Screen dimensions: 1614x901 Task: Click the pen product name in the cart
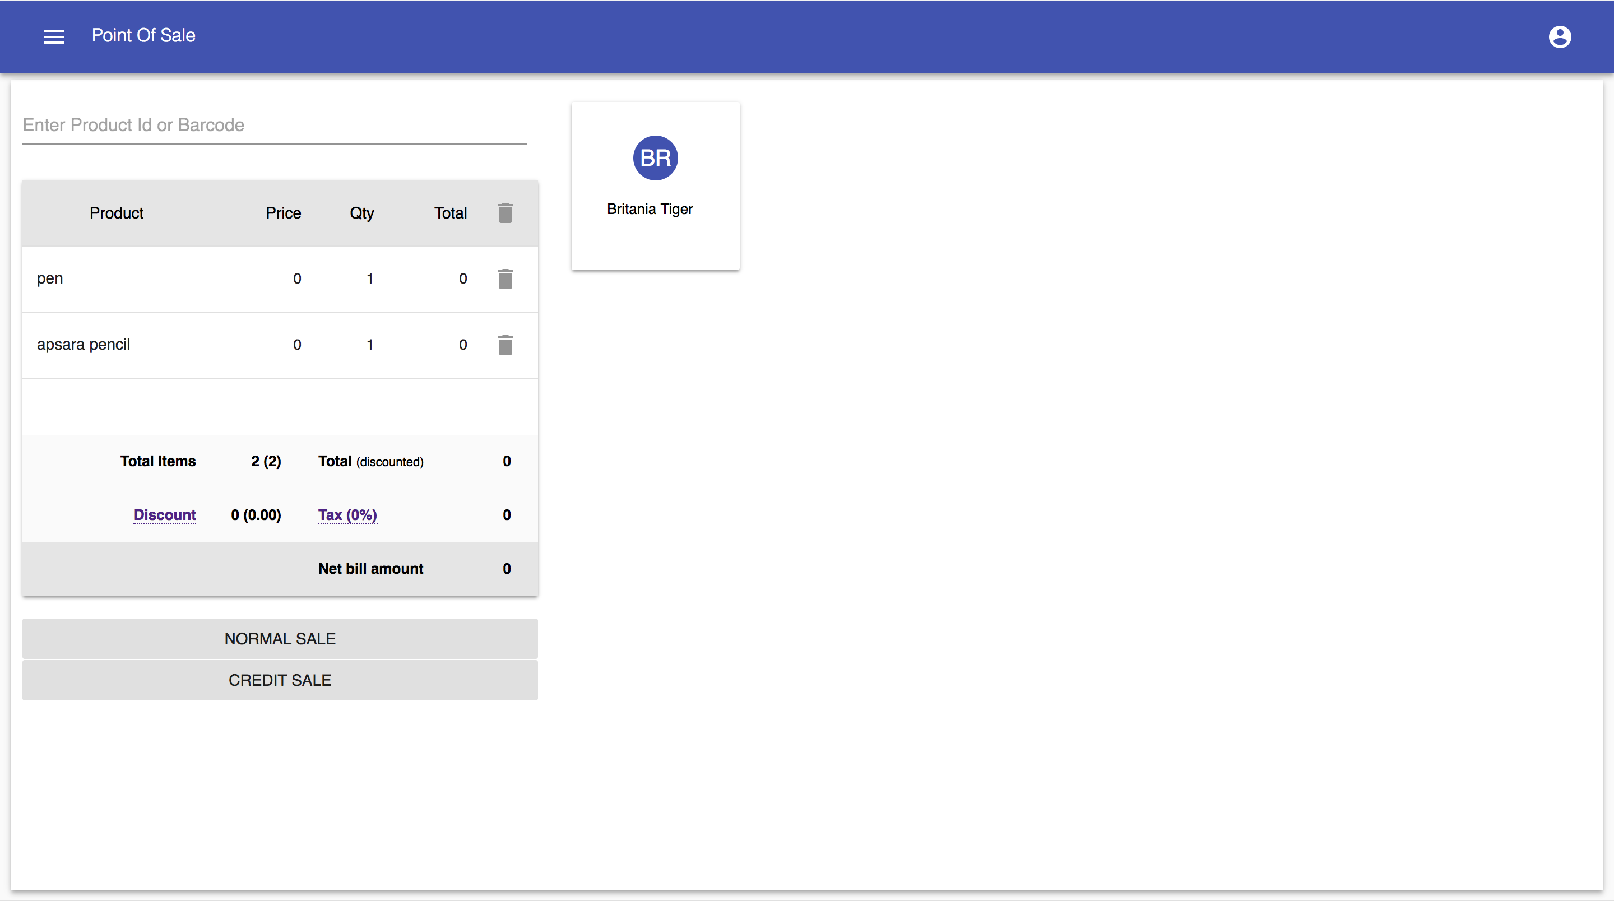[x=50, y=279]
